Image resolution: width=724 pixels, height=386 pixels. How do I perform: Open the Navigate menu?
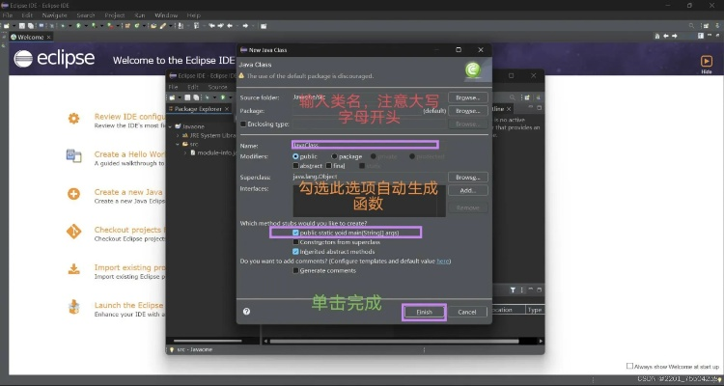coord(55,15)
